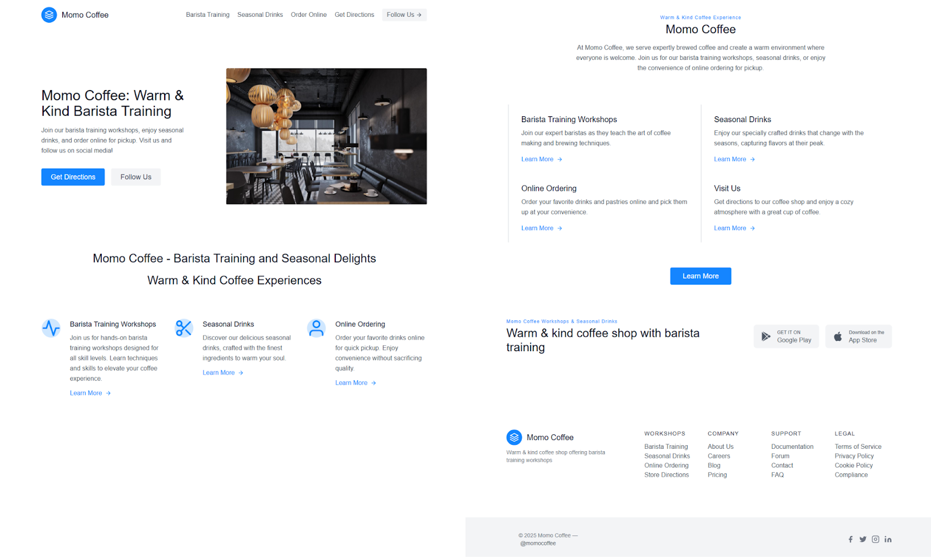Click the coffee shop interior photo
931x557 pixels.
326,136
